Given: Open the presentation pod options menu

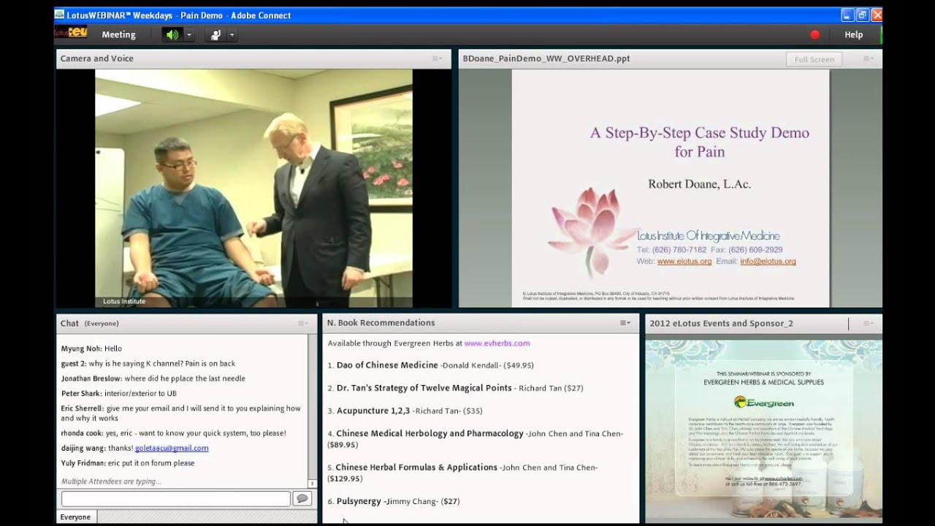Looking at the screenshot, I should [868, 58].
